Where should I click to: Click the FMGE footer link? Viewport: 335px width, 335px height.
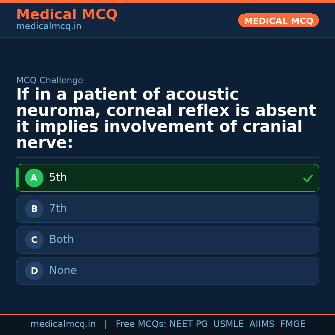tap(293, 324)
